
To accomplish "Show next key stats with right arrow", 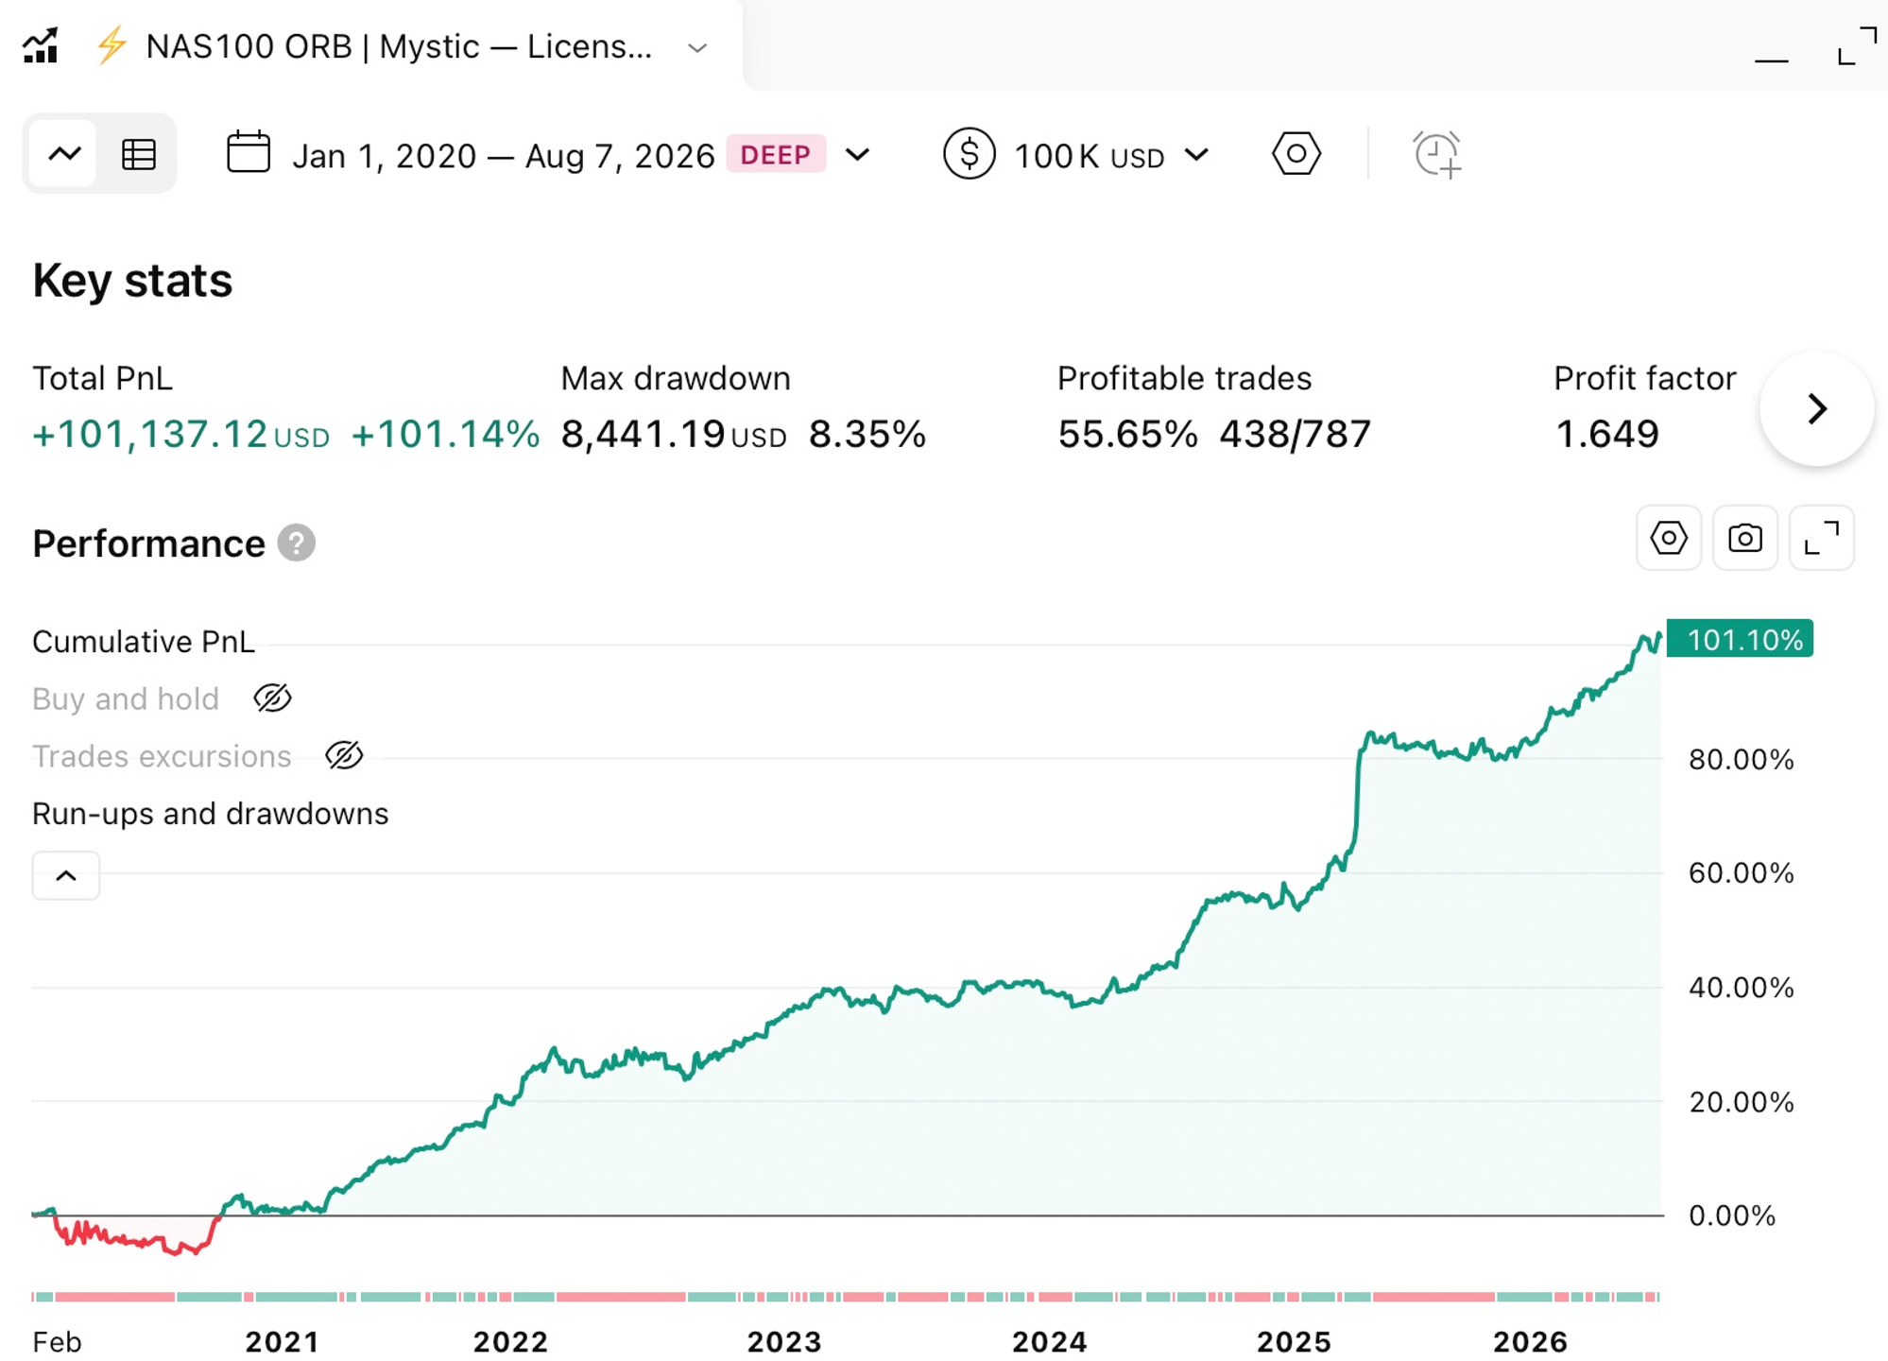I will (x=1816, y=409).
